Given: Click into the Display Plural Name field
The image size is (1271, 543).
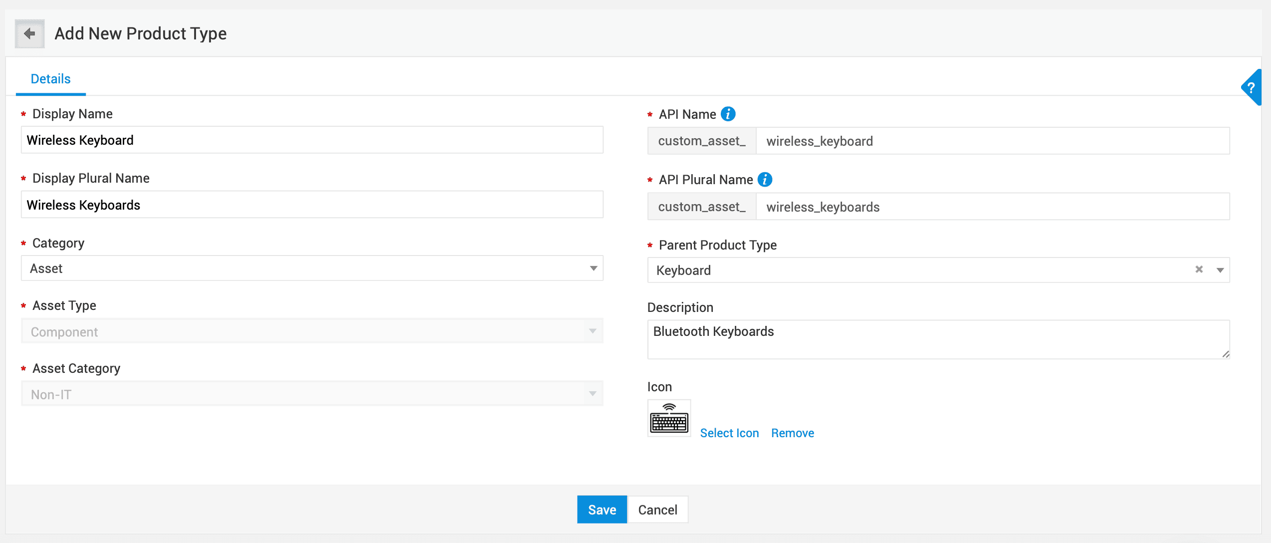Looking at the screenshot, I should coord(312,205).
